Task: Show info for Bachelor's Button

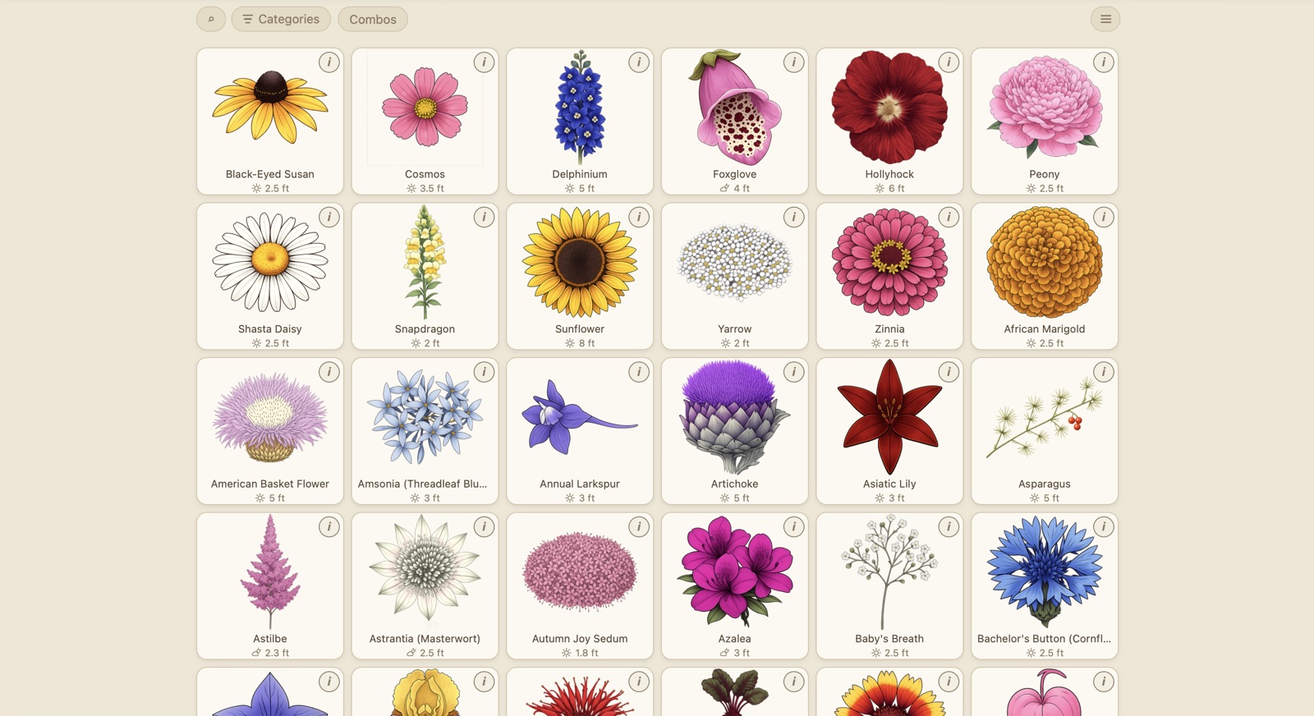Action: [1104, 527]
